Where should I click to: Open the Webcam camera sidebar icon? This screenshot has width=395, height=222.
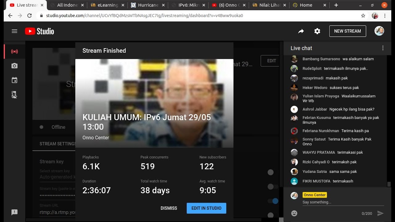tap(15, 66)
